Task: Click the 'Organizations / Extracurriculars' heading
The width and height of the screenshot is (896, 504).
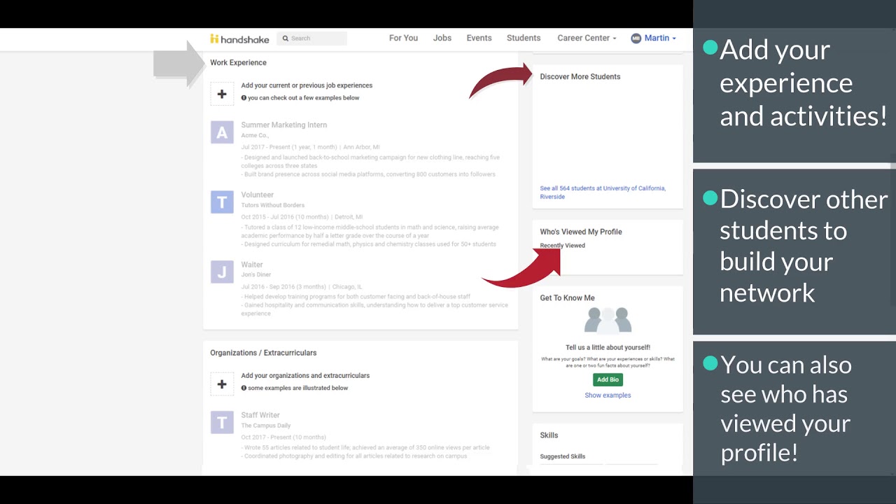Action: pyautogui.click(x=263, y=353)
